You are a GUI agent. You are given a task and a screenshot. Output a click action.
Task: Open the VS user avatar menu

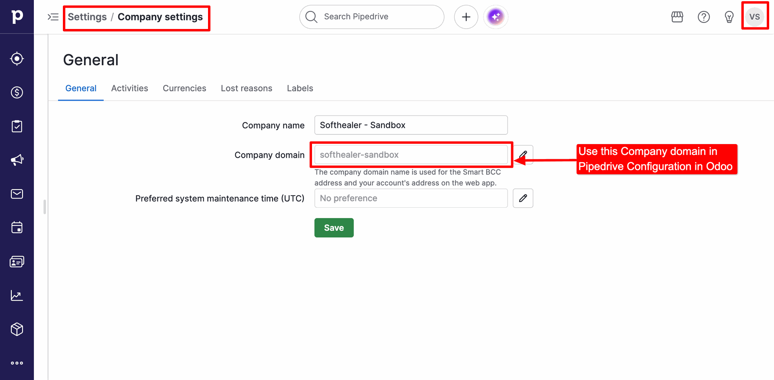[755, 17]
